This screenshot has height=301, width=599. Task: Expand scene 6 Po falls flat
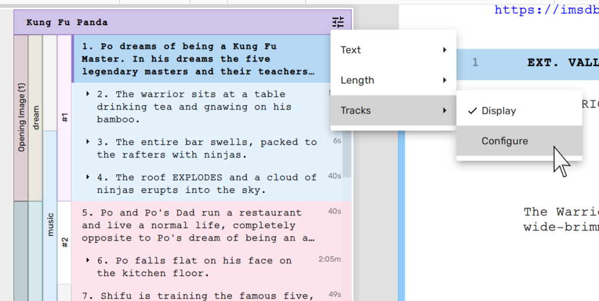(x=88, y=261)
